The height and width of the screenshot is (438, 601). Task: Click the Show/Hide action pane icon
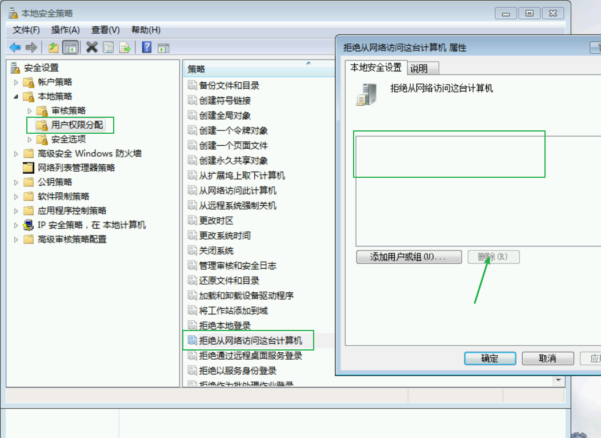pyautogui.click(x=163, y=48)
